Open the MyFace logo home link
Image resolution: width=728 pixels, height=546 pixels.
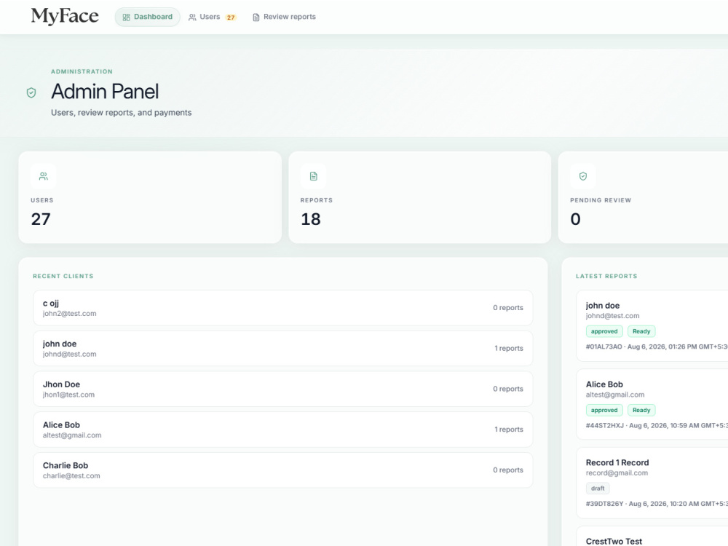coord(65,16)
